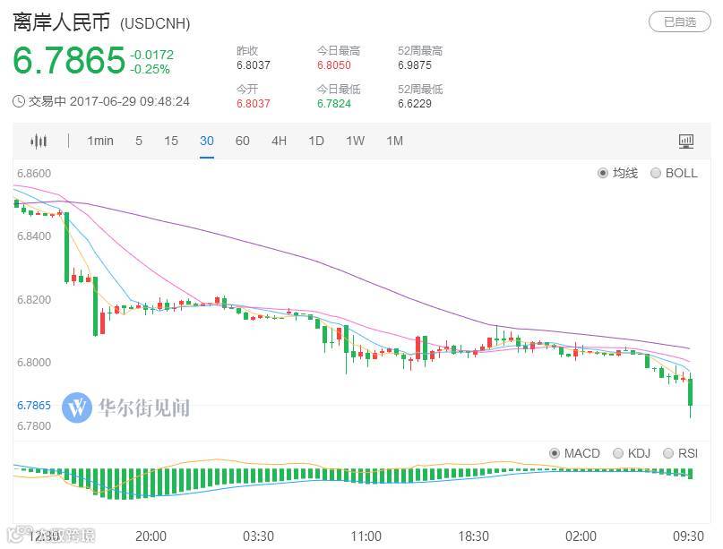Click the 18:30 time axis label
The width and height of the screenshot is (723, 549).
click(x=473, y=536)
